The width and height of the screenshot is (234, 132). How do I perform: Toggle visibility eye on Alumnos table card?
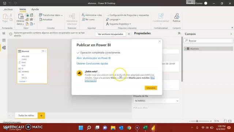(43, 51)
